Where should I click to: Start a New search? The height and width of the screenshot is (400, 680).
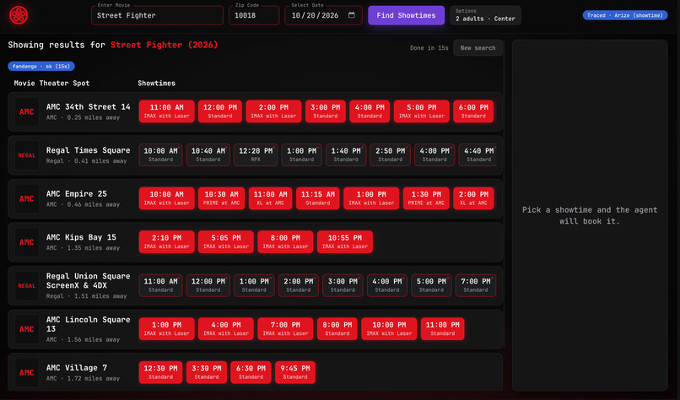coord(478,48)
